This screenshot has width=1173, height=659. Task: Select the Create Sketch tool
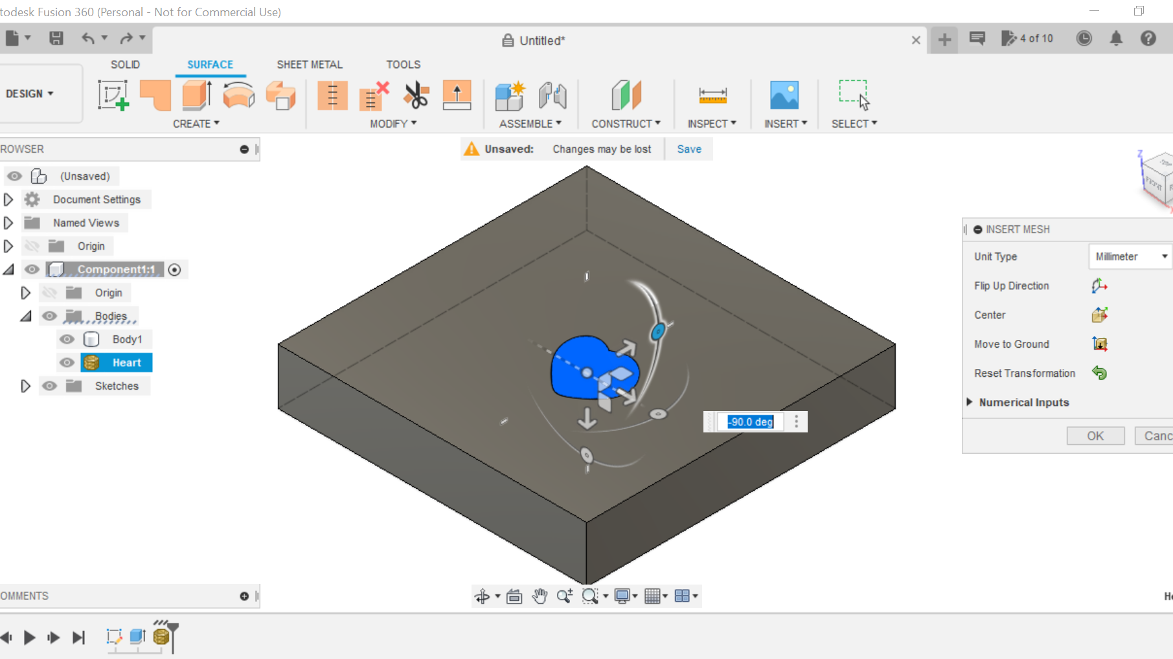pos(113,96)
